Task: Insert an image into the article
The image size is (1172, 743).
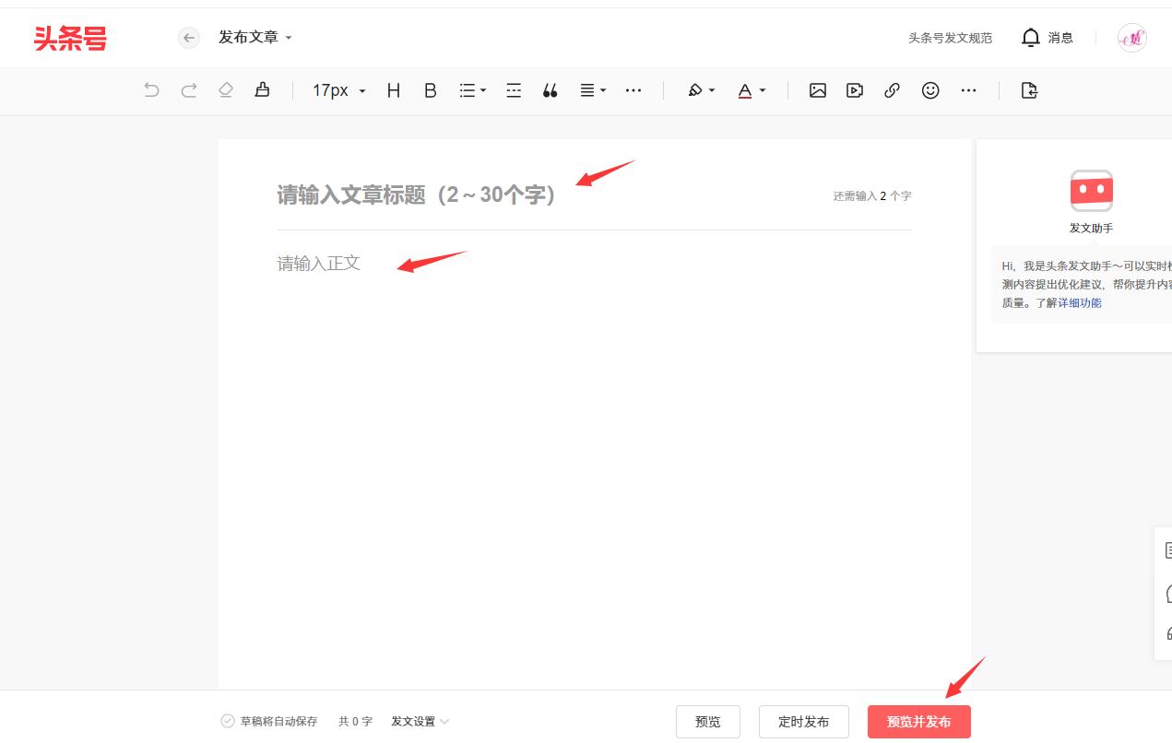Action: 818,90
